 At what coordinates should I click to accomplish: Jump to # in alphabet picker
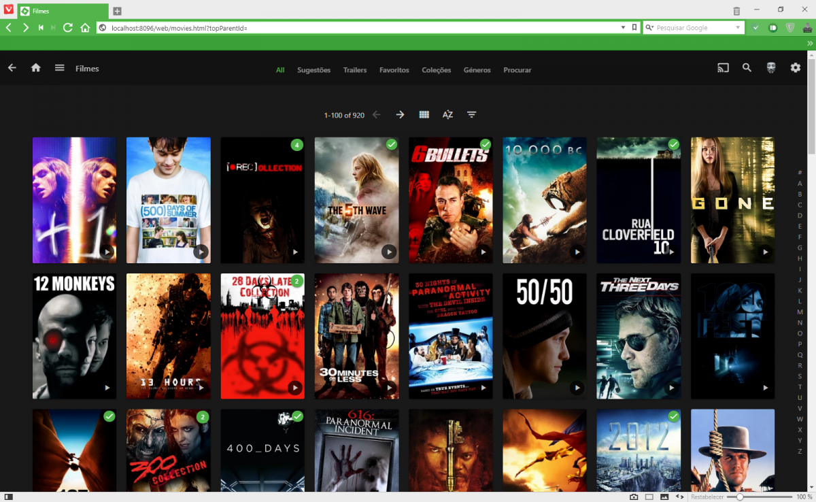tap(800, 173)
